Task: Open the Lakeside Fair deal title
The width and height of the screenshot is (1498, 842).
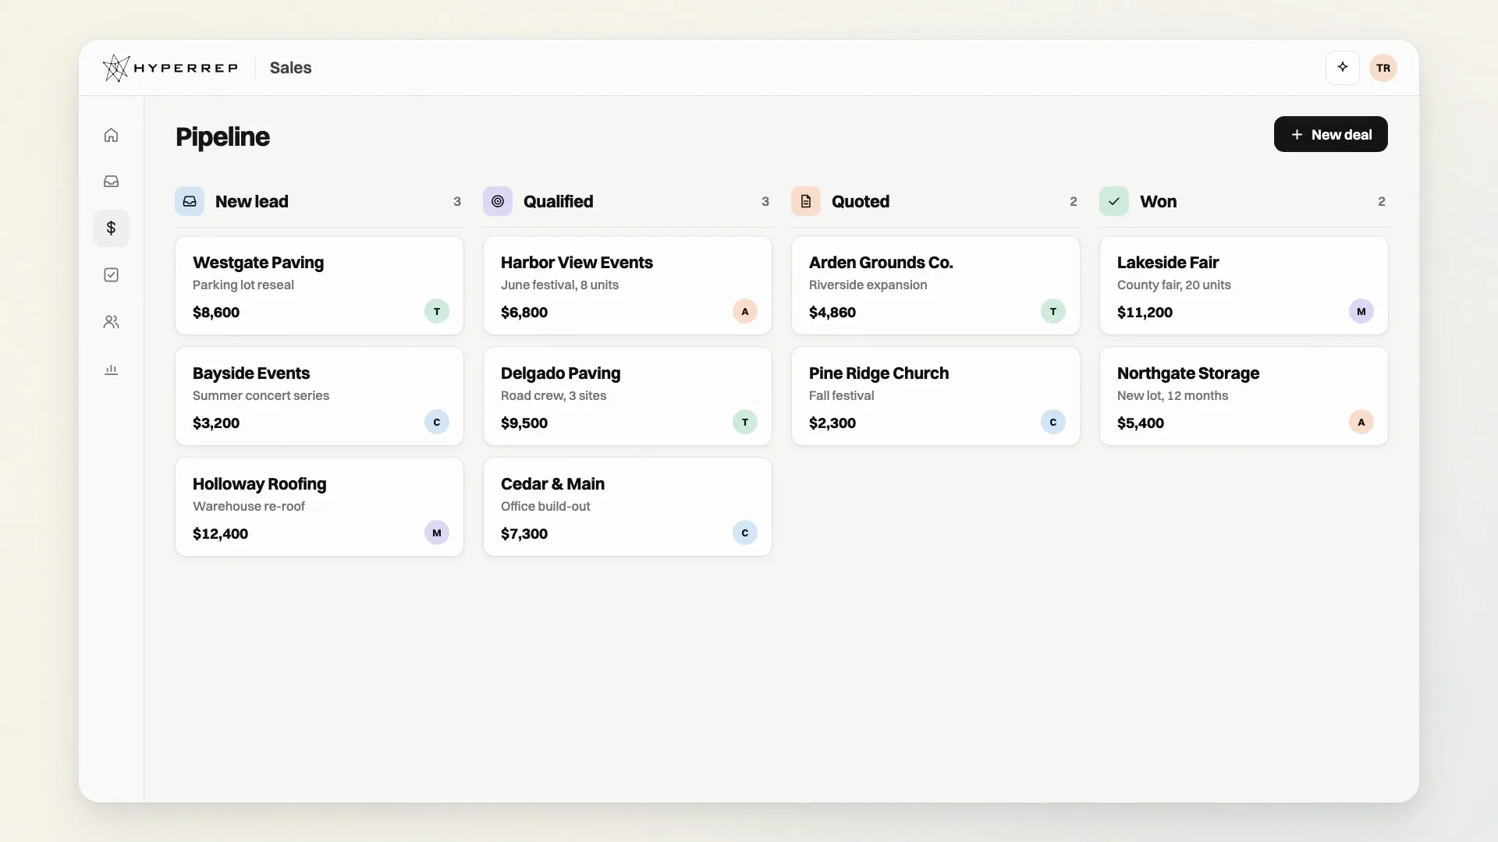Action: pyautogui.click(x=1167, y=263)
